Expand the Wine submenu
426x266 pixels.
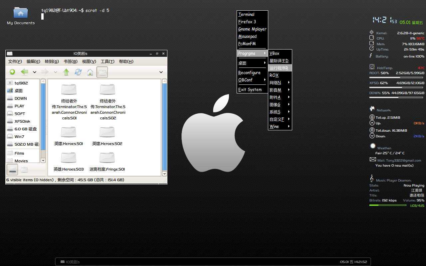click(x=280, y=126)
